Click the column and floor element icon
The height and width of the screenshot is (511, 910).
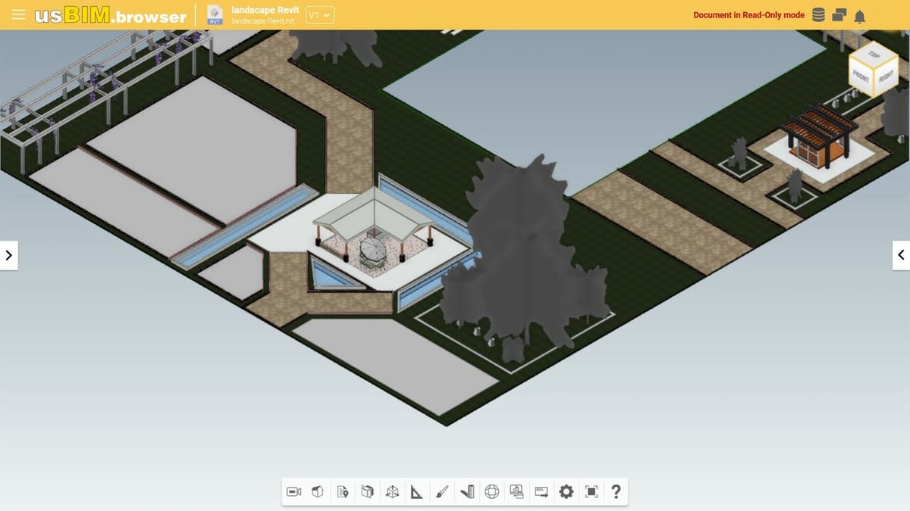pyautogui.click(x=467, y=492)
